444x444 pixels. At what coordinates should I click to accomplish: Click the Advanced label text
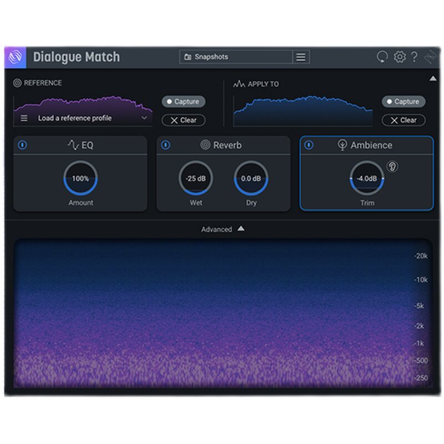pos(216,229)
